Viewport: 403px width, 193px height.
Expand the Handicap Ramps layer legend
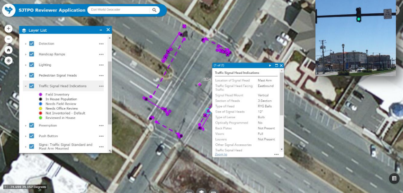(26, 54)
